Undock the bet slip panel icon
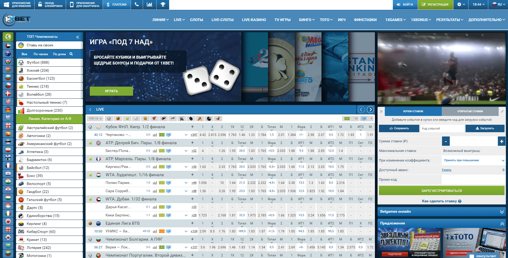This screenshot has width=508, height=258. 502,111
